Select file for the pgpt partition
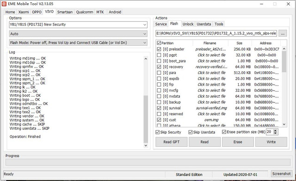Screen dimensions: 296x181 click(211, 55)
